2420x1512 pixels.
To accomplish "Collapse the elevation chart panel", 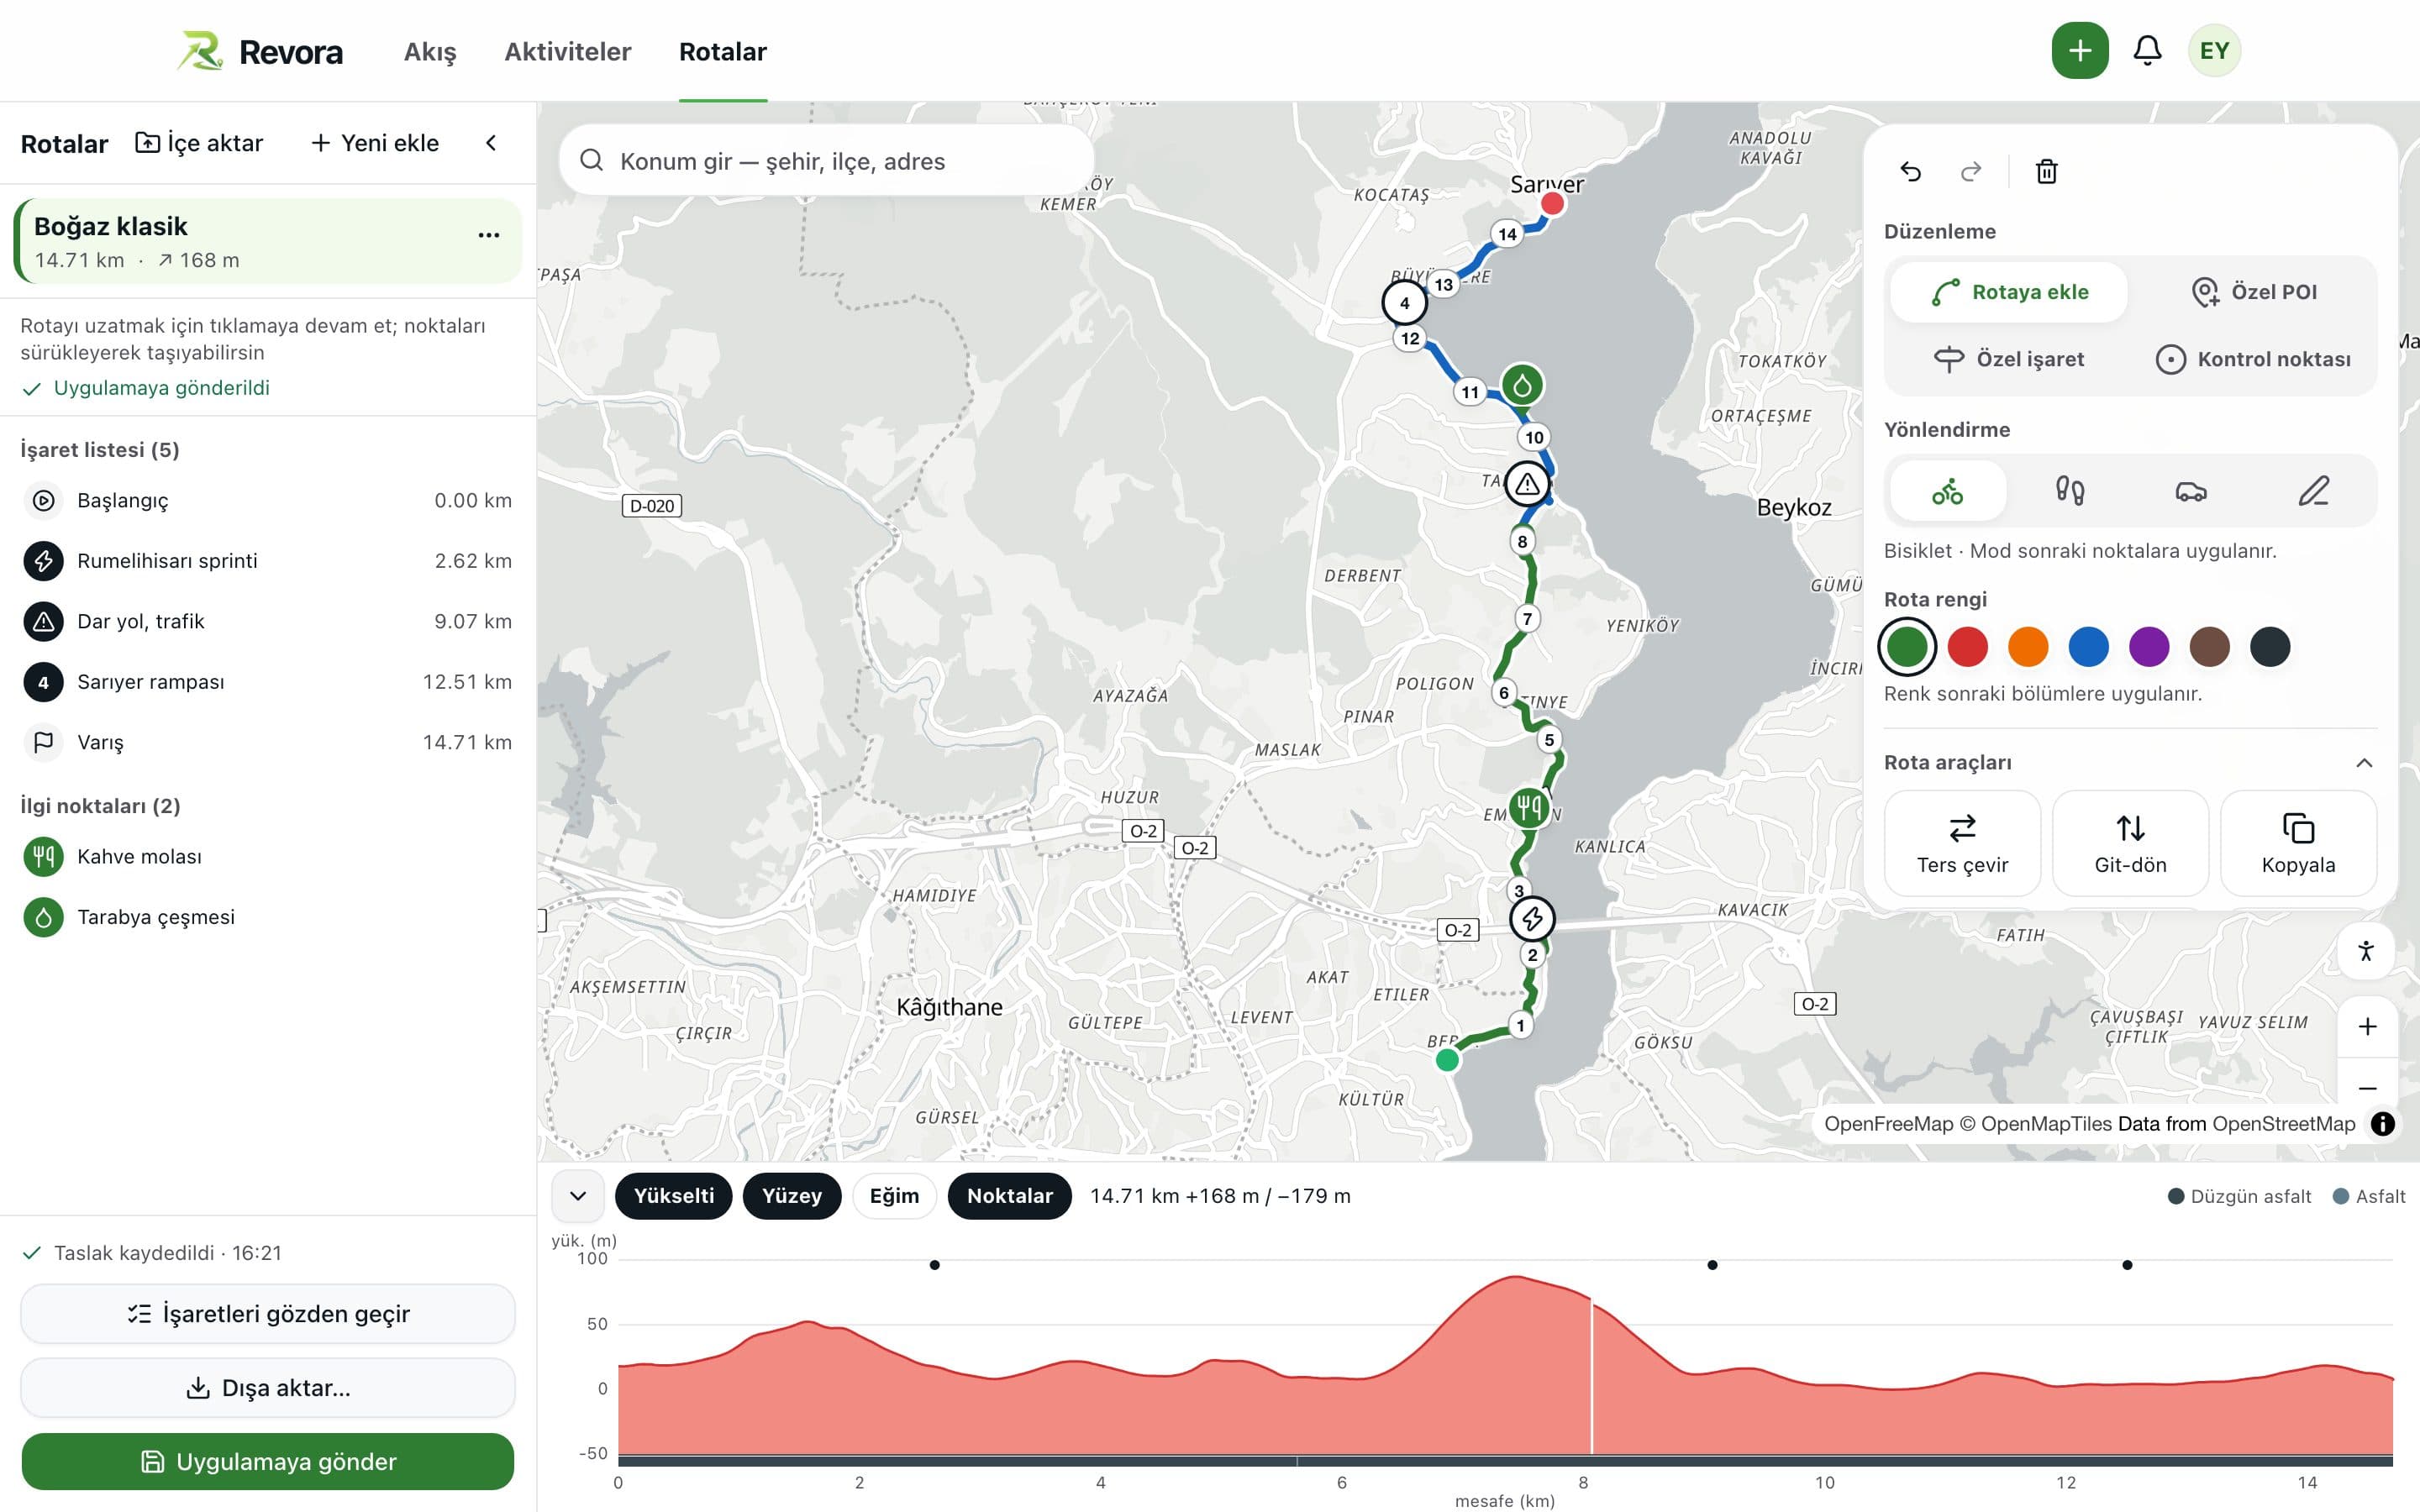I will tap(578, 1196).
